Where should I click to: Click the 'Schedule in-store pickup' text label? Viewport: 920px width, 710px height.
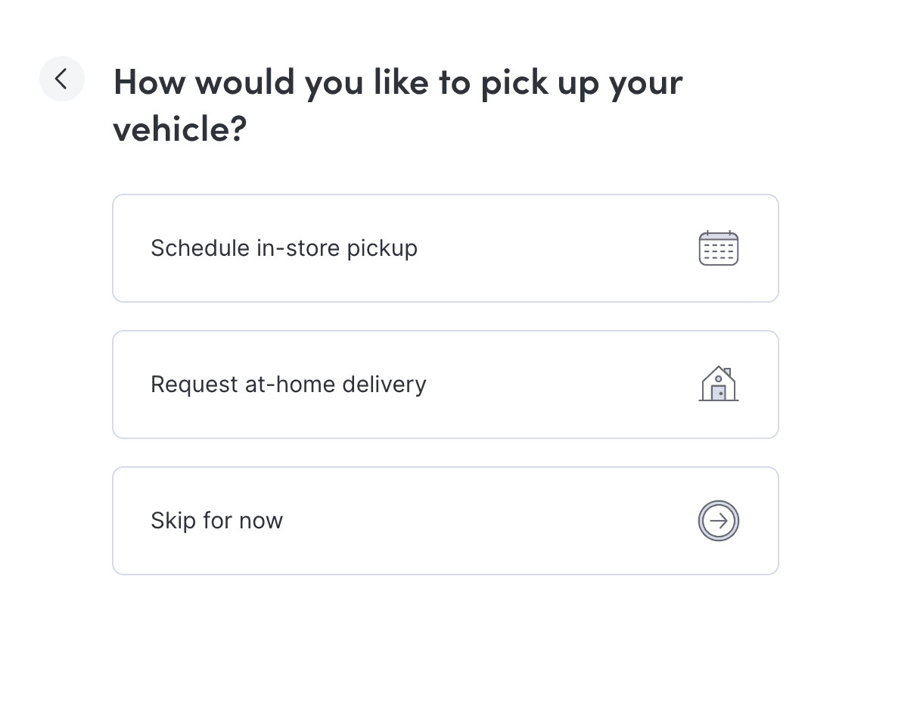point(284,248)
